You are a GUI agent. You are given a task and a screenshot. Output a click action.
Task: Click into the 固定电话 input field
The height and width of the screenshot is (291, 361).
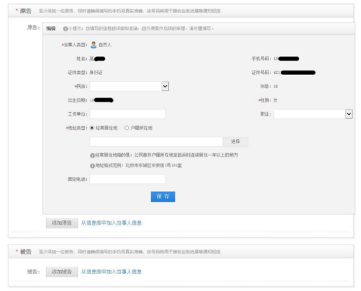(127, 179)
